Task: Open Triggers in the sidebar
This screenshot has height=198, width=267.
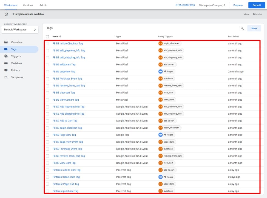Action: pos(16,56)
